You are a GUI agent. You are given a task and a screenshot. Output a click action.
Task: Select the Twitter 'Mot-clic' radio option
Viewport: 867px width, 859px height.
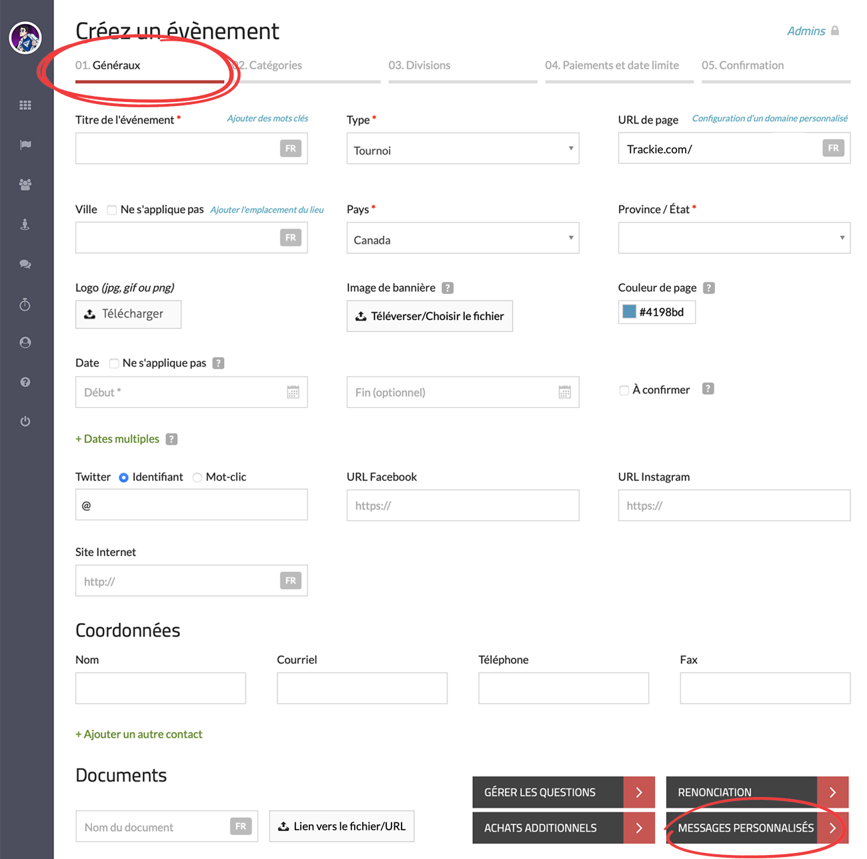[197, 477]
